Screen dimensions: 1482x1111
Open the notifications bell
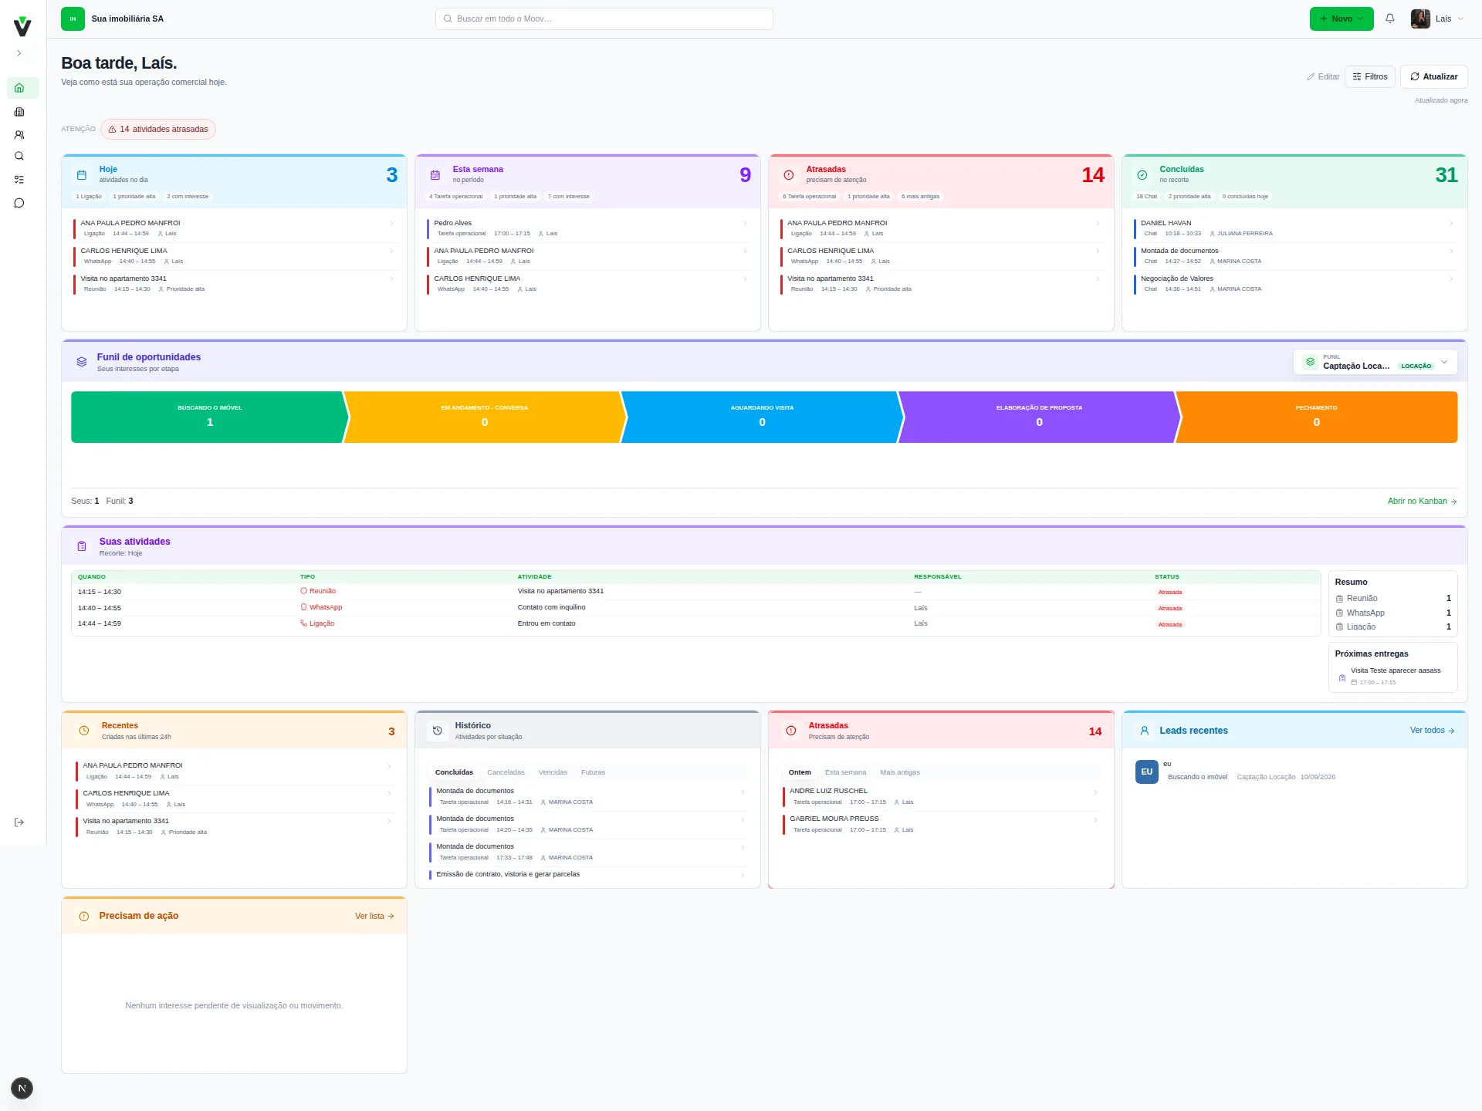click(x=1389, y=19)
